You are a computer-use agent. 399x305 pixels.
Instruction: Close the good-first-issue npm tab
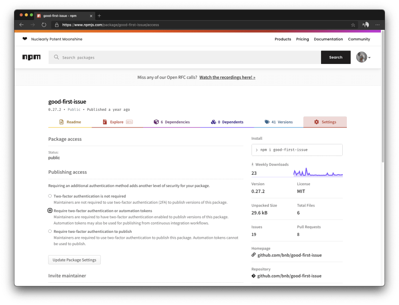pos(91,16)
